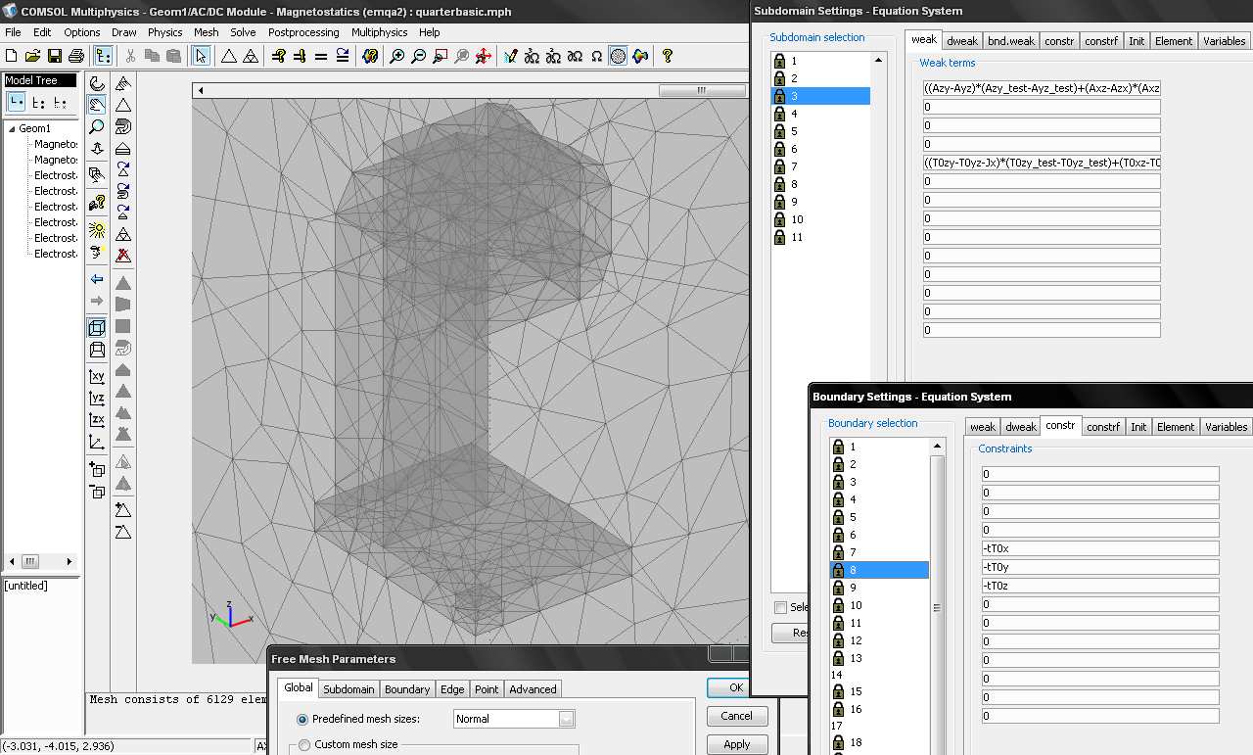Click the Postprocessing mode colorful icon

(640, 57)
